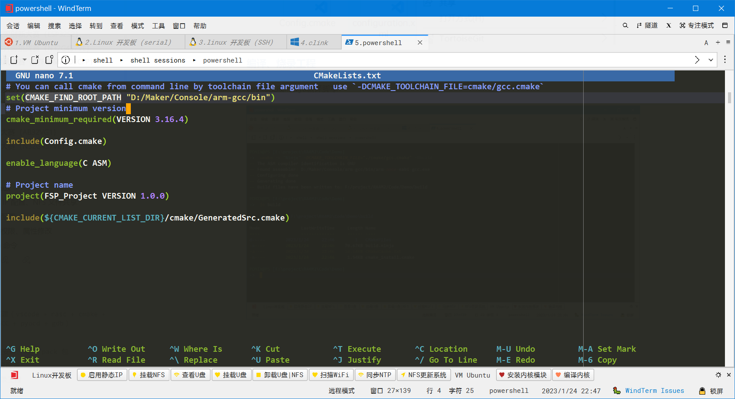Viewport: 735px width, 399px height.
Task: Open the 工具 menu
Action: 158,26
